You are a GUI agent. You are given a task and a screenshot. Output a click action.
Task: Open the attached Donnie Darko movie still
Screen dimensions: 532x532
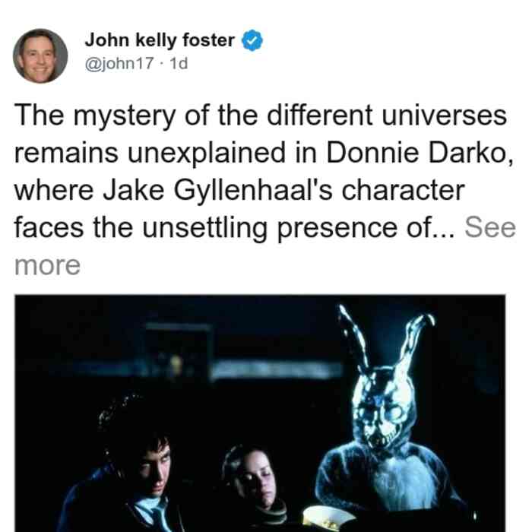click(260, 413)
